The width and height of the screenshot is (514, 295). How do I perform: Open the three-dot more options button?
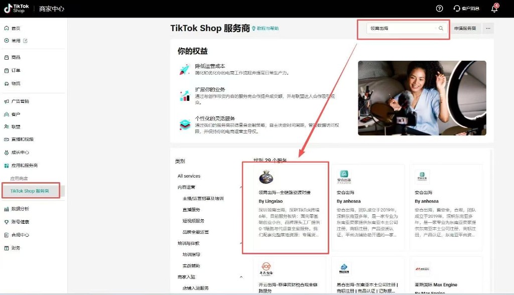tap(488, 28)
